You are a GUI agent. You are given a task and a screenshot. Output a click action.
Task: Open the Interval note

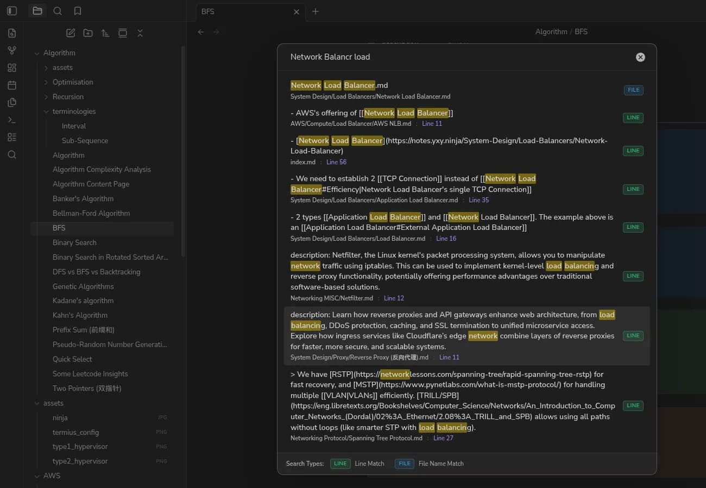coord(74,126)
